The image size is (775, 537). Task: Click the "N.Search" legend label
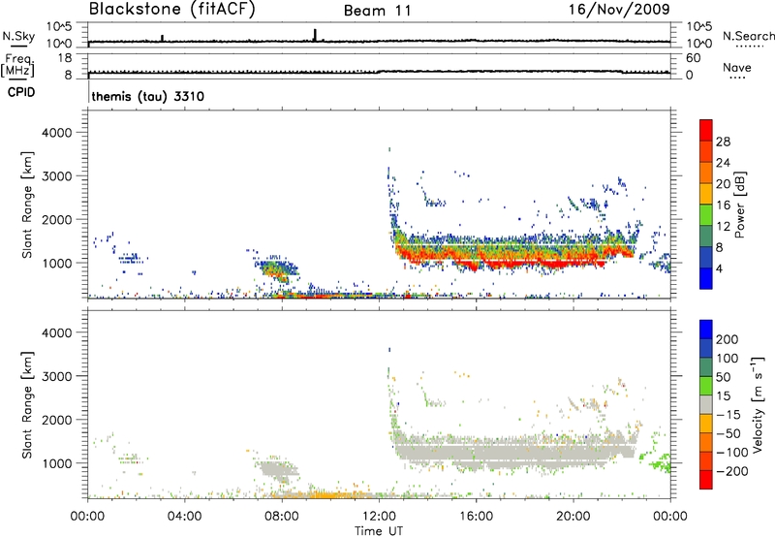749,36
